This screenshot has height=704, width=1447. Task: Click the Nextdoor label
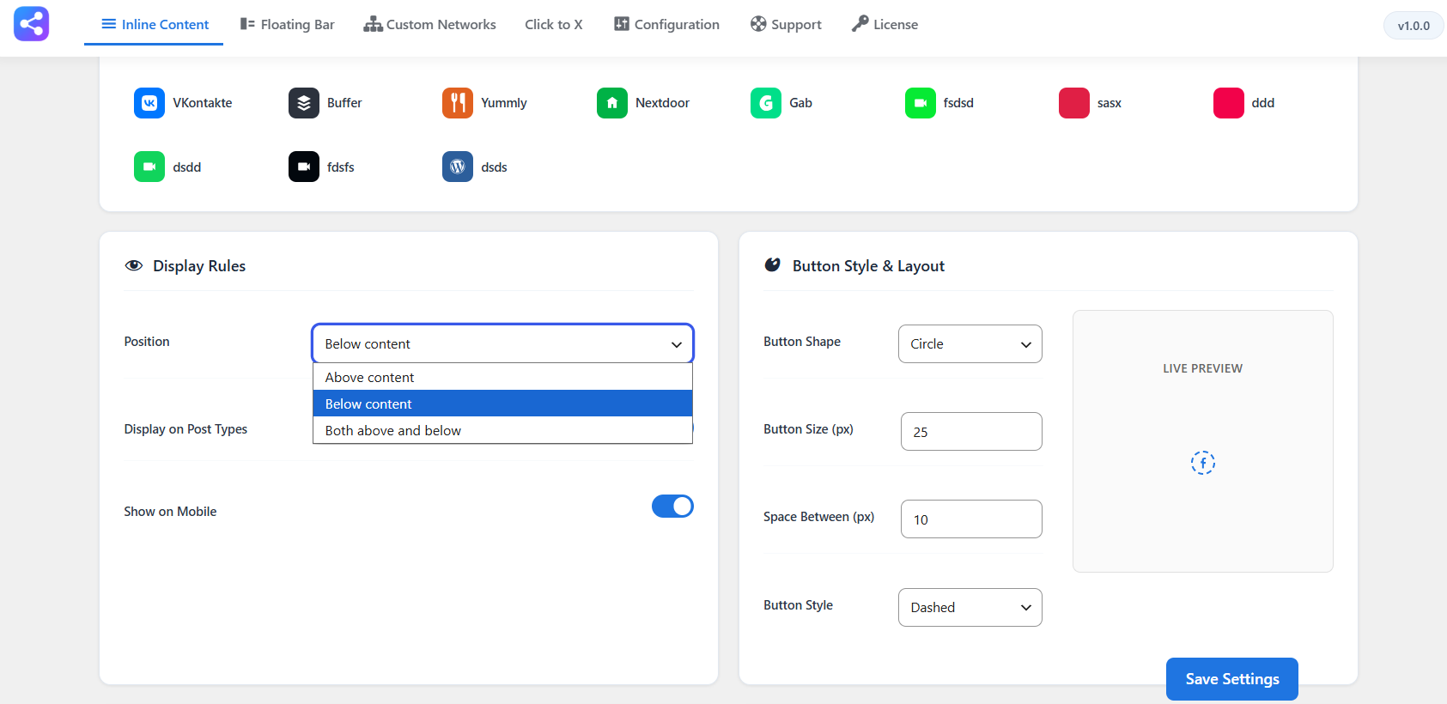(x=662, y=103)
